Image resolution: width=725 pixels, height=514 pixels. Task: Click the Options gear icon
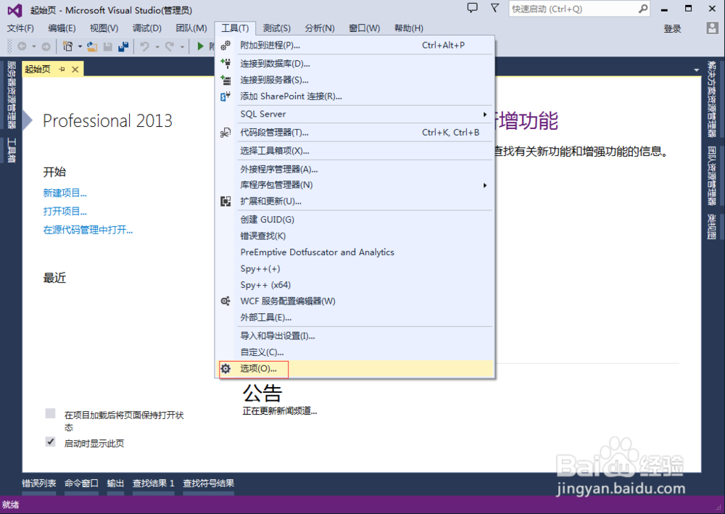(225, 368)
